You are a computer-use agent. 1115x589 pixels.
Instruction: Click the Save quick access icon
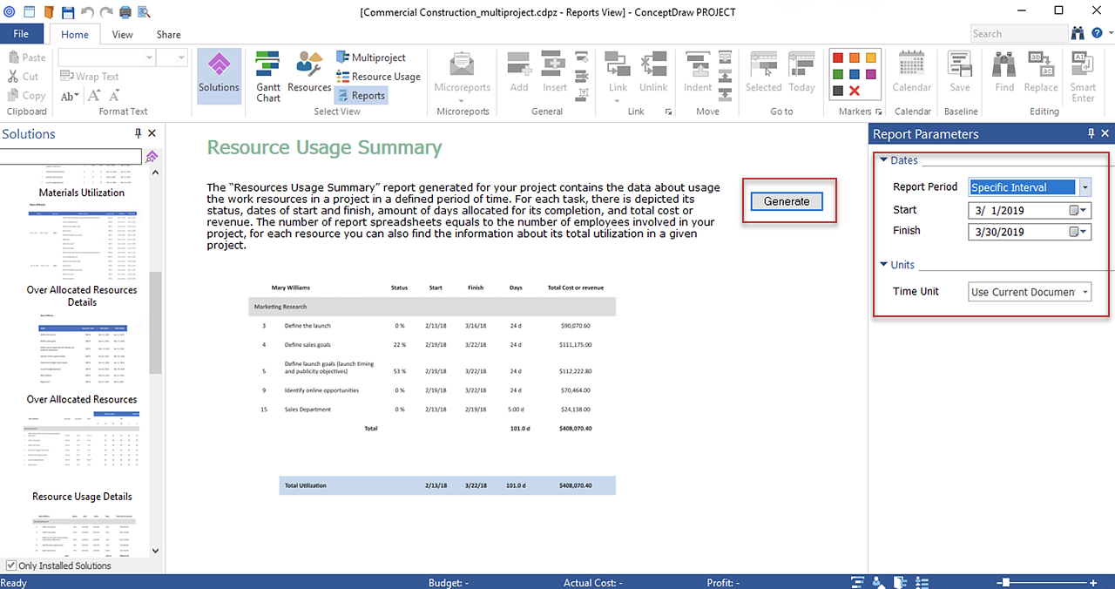[x=67, y=11]
